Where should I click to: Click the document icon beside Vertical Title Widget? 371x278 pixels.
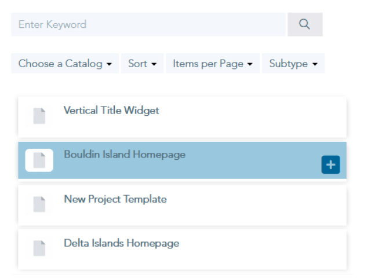point(39,116)
